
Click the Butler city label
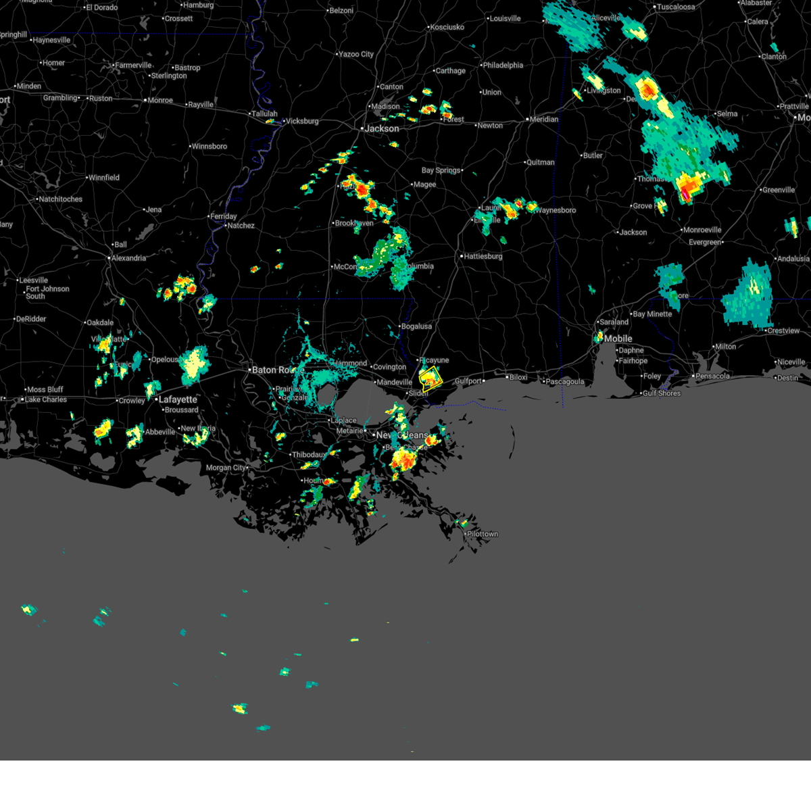click(x=593, y=155)
